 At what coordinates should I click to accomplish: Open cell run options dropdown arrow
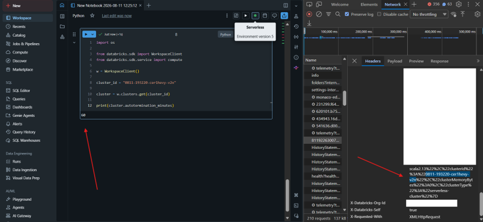pos(92,35)
